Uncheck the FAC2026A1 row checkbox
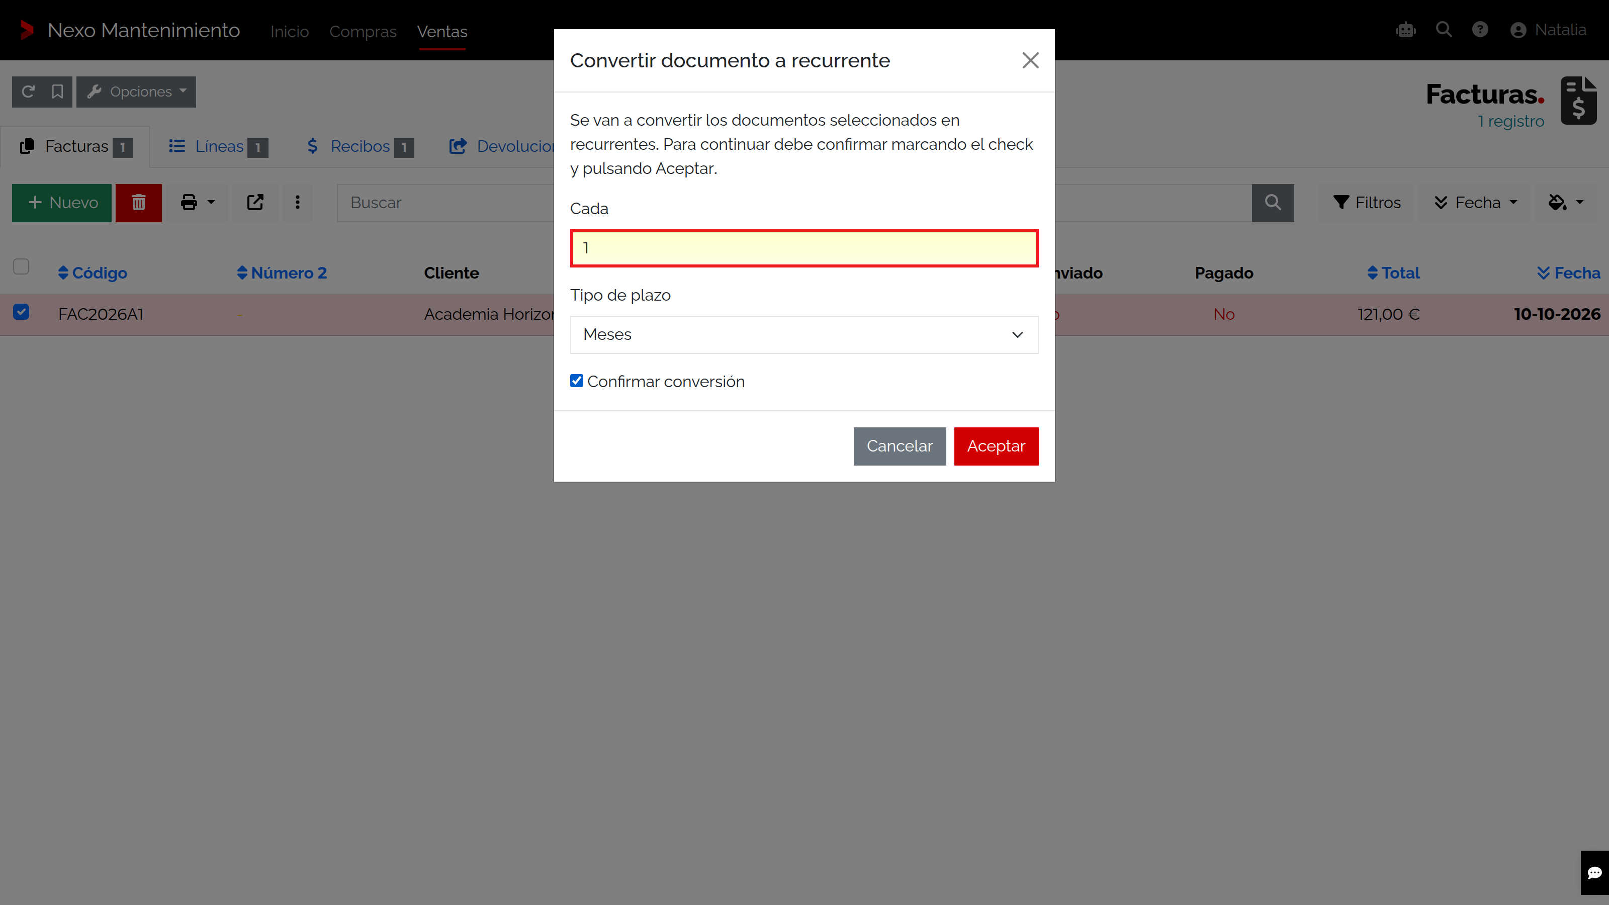This screenshot has height=905, width=1609. [x=21, y=312]
